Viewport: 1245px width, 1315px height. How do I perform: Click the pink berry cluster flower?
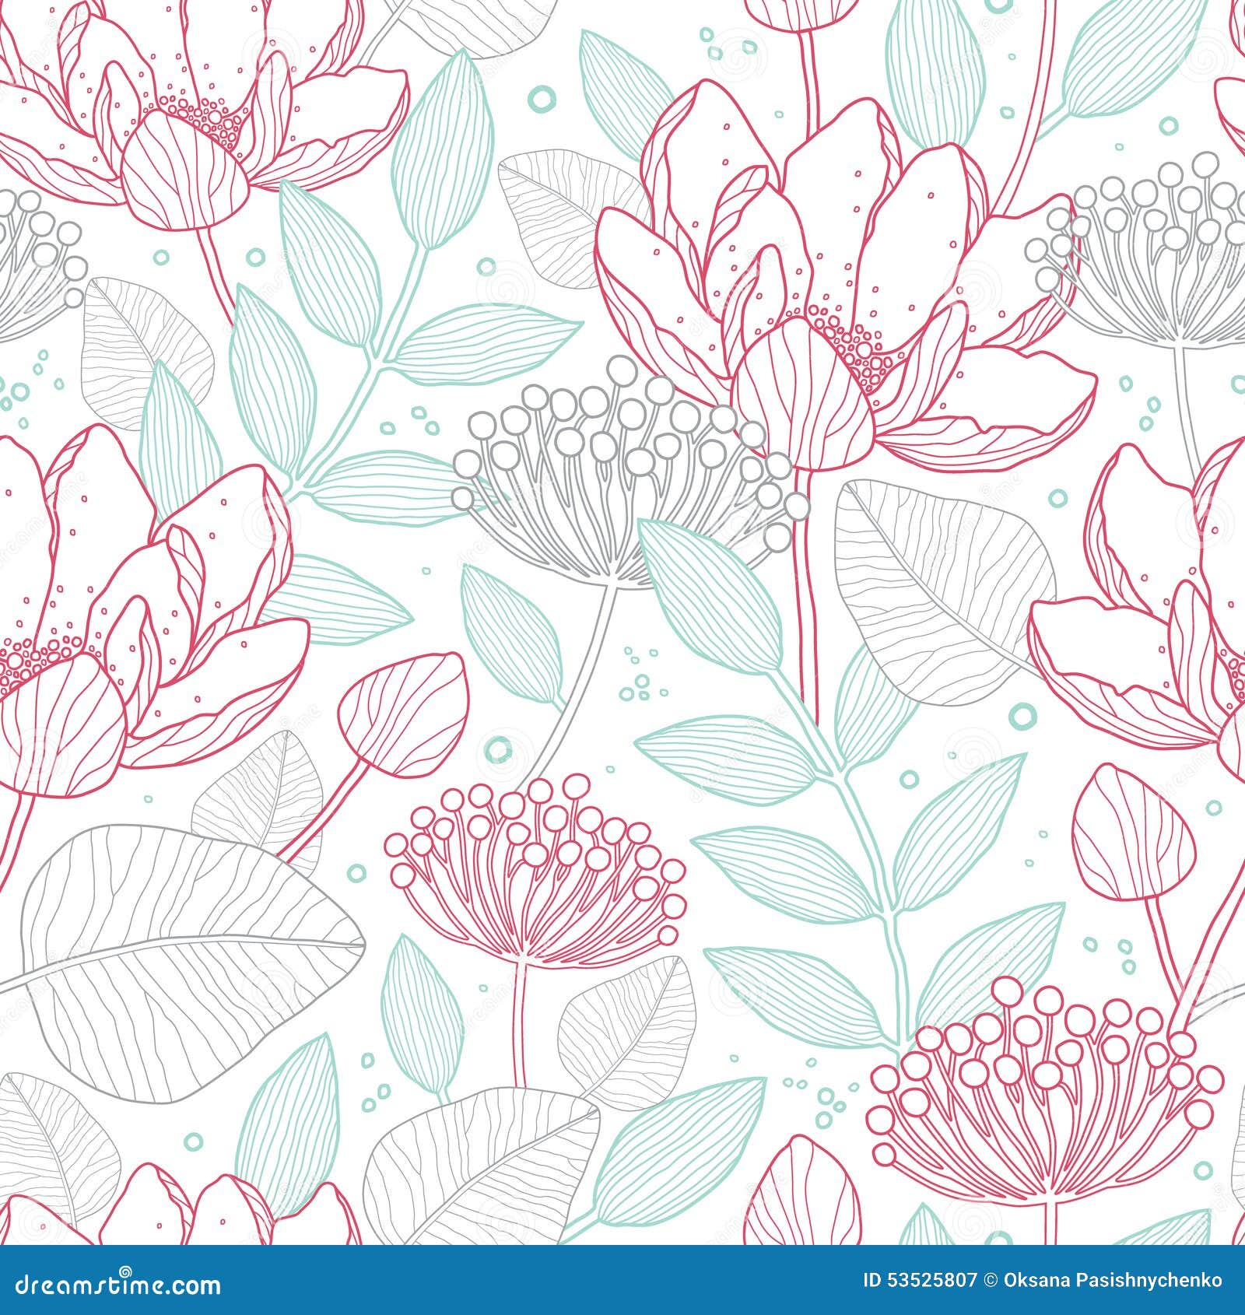(x=529, y=871)
